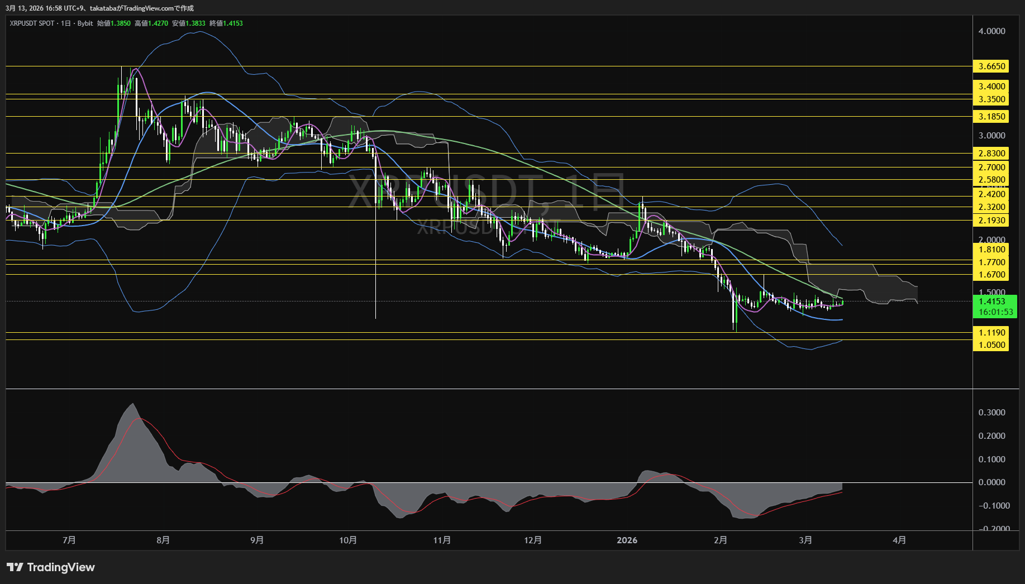Image resolution: width=1025 pixels, height=584 pixels.
Task: Click the TradingView logo icon
Action: coord(15,567)
